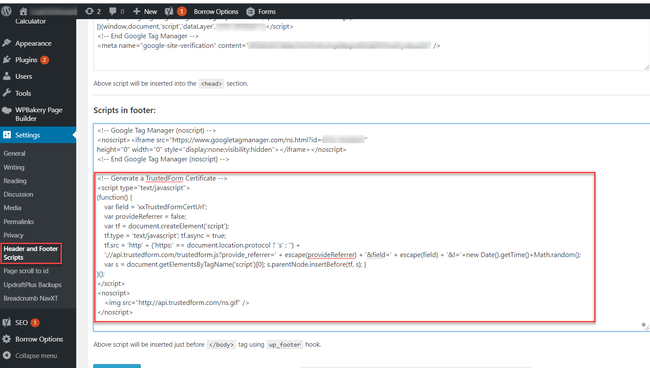Go to the Users section
This screenshot has width=650, height=368.
coord(24,77)
